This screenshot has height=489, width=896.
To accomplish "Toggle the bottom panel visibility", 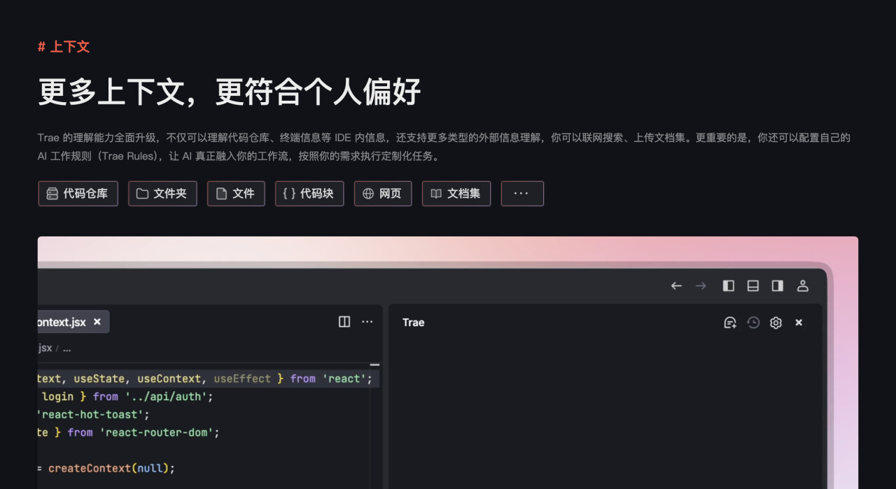I will [x=752, y=285].
